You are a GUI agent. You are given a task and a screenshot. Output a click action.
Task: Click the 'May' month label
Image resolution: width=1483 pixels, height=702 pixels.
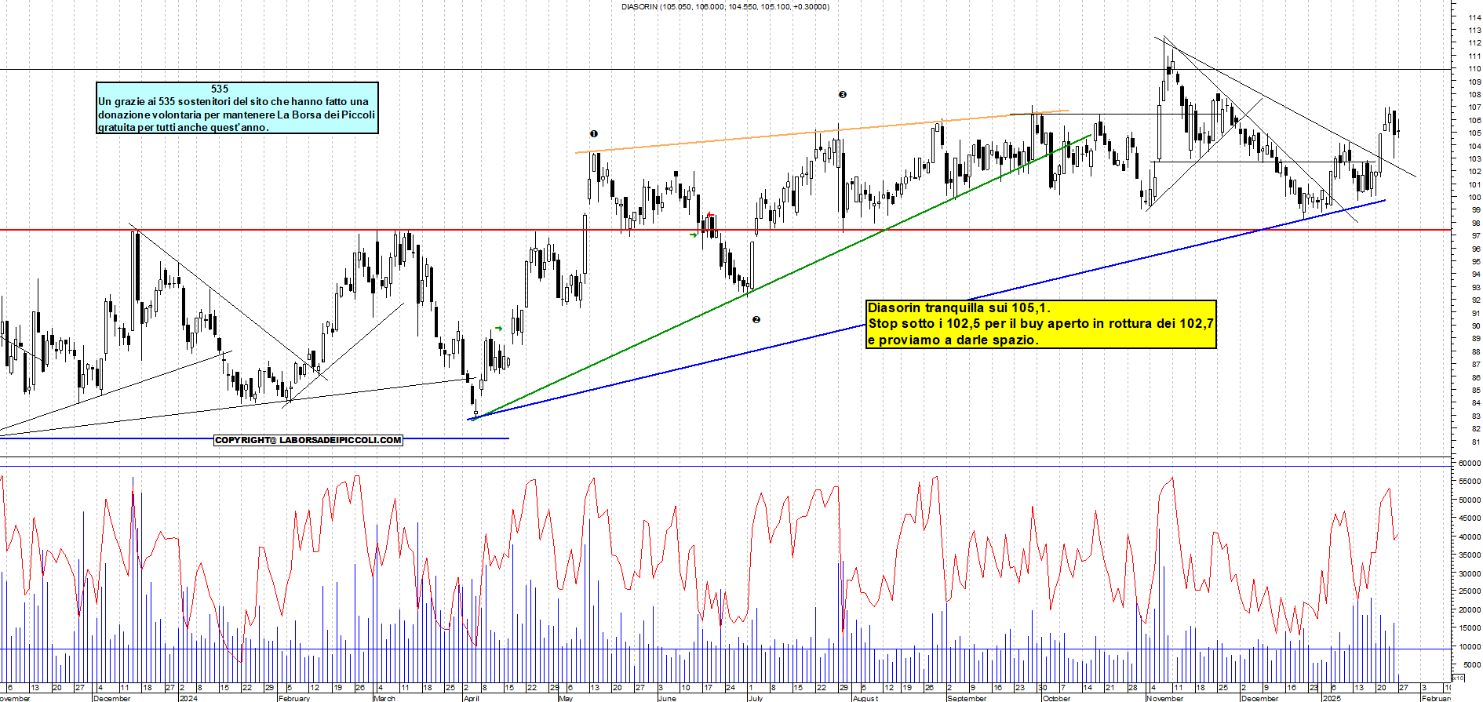point(566,697)
